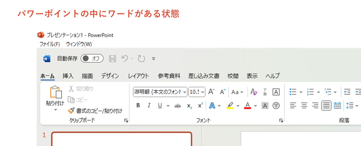Click the Save floppy disk icon

pos(113,59)
